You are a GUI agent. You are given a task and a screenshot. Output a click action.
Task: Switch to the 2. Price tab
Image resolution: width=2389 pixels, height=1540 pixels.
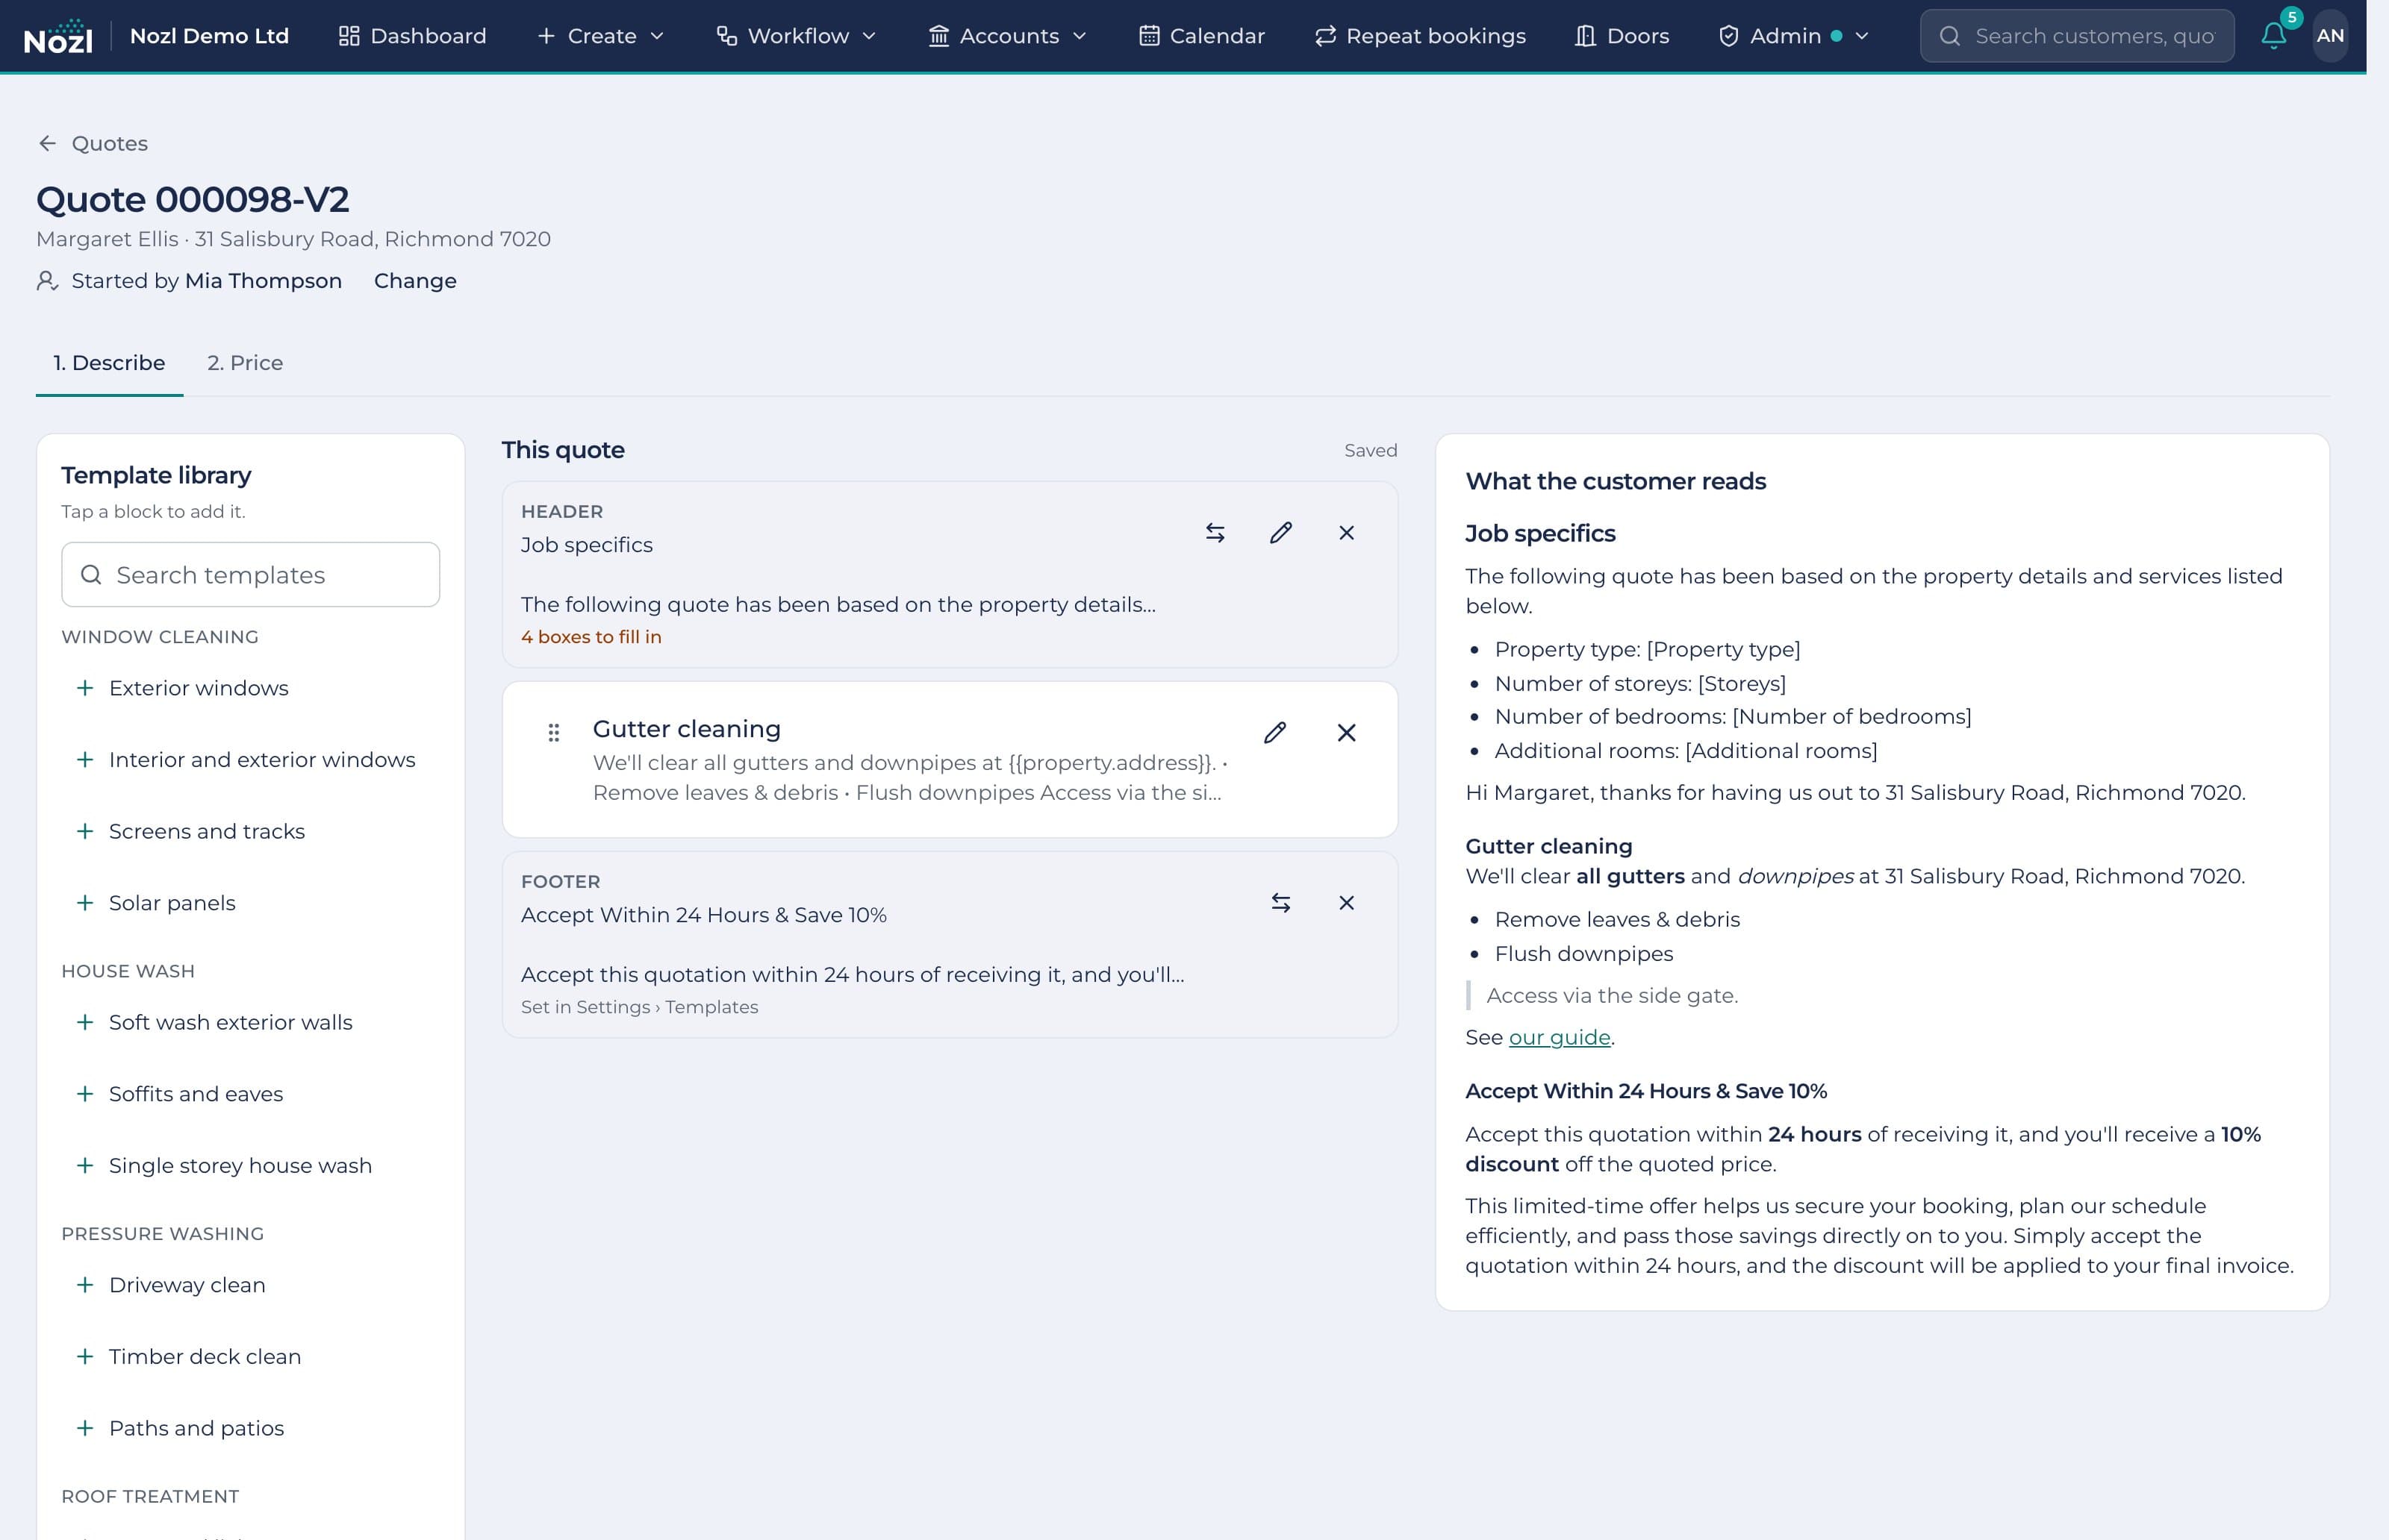click(245, 363)
